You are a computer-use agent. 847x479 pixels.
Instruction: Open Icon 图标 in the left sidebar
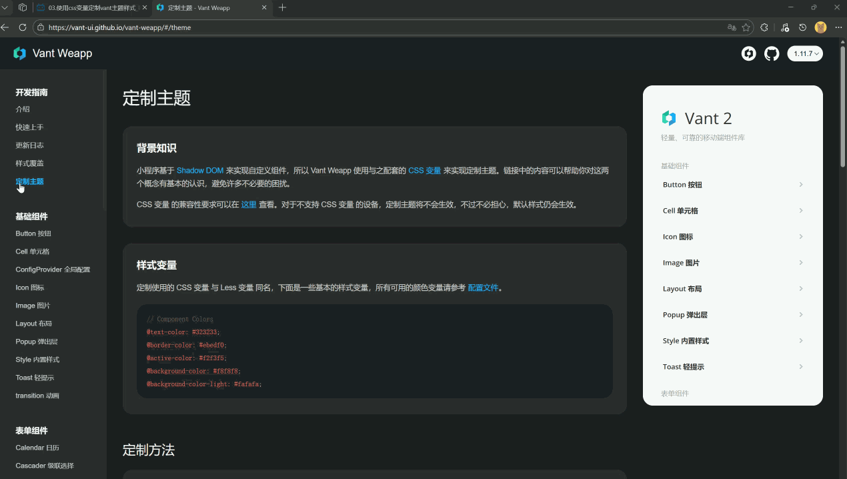click(x=30, y=288)
